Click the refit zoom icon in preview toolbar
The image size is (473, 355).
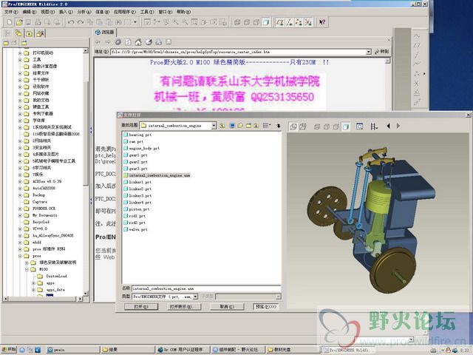coord(359,126)
